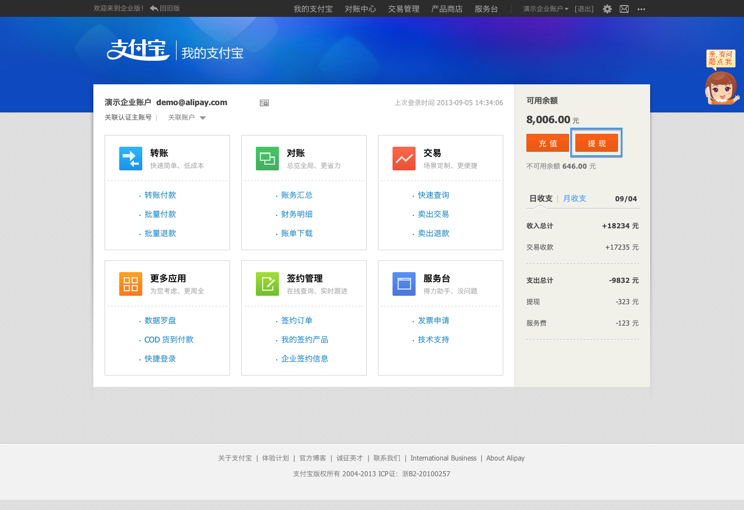Screen dimensions: 744x510
Task: Click 诚征英才 in the footer
Action: tap(350, 458)
